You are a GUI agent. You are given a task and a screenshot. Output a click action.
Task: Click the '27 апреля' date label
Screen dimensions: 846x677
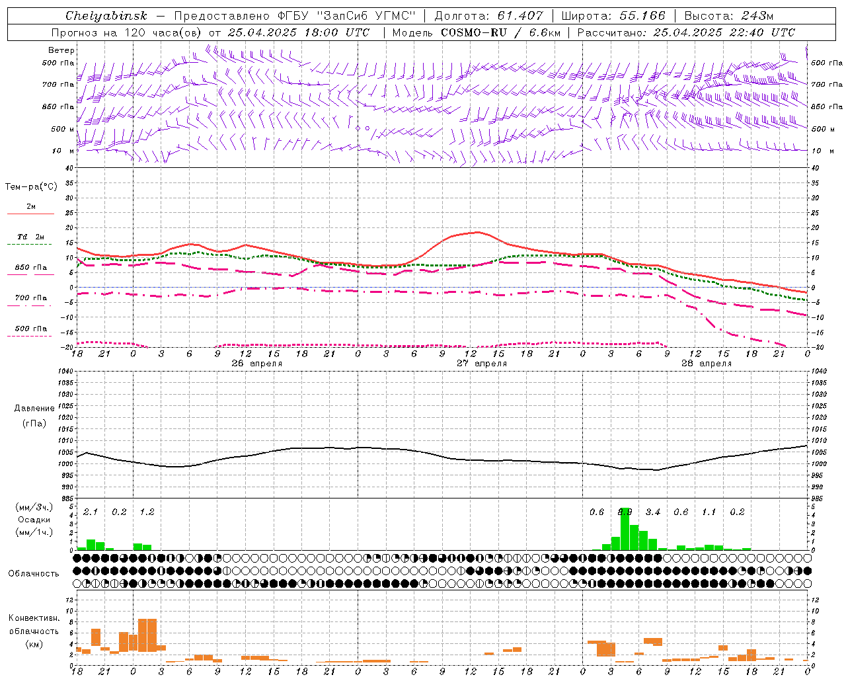(481, 364)
